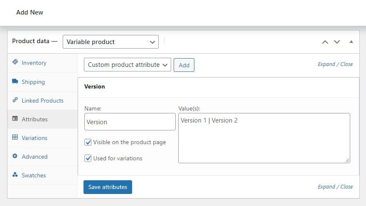Open the Swatches tab

coord(42,175)
